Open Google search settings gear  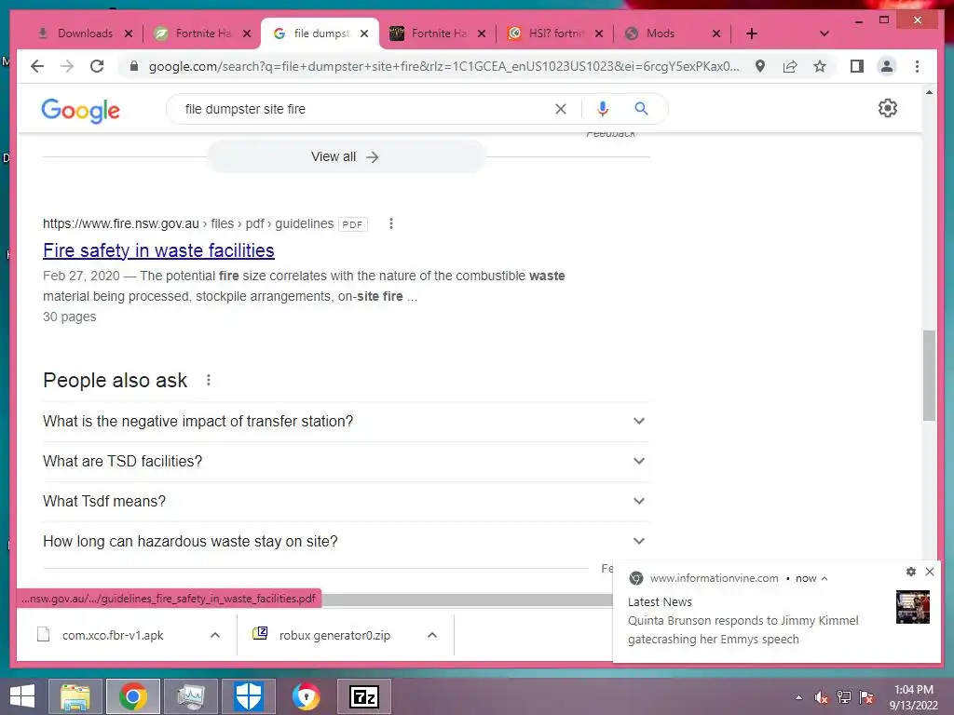(887, 108)
